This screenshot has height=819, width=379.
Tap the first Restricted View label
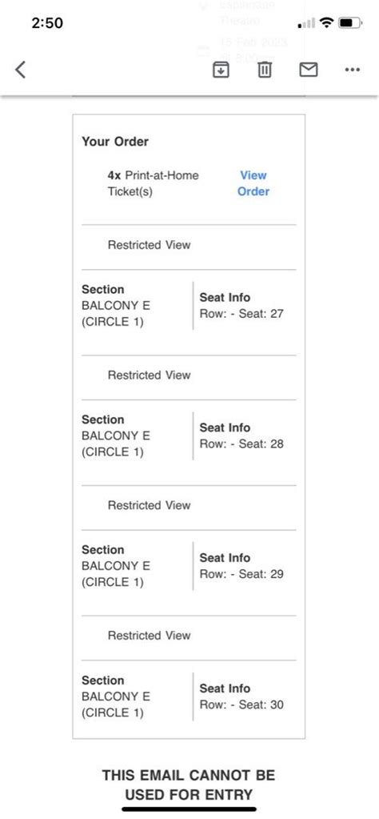(149, 245)
